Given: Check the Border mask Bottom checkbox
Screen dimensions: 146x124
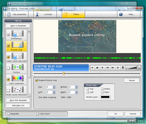Looking at the screenshot, I should 102,89.
